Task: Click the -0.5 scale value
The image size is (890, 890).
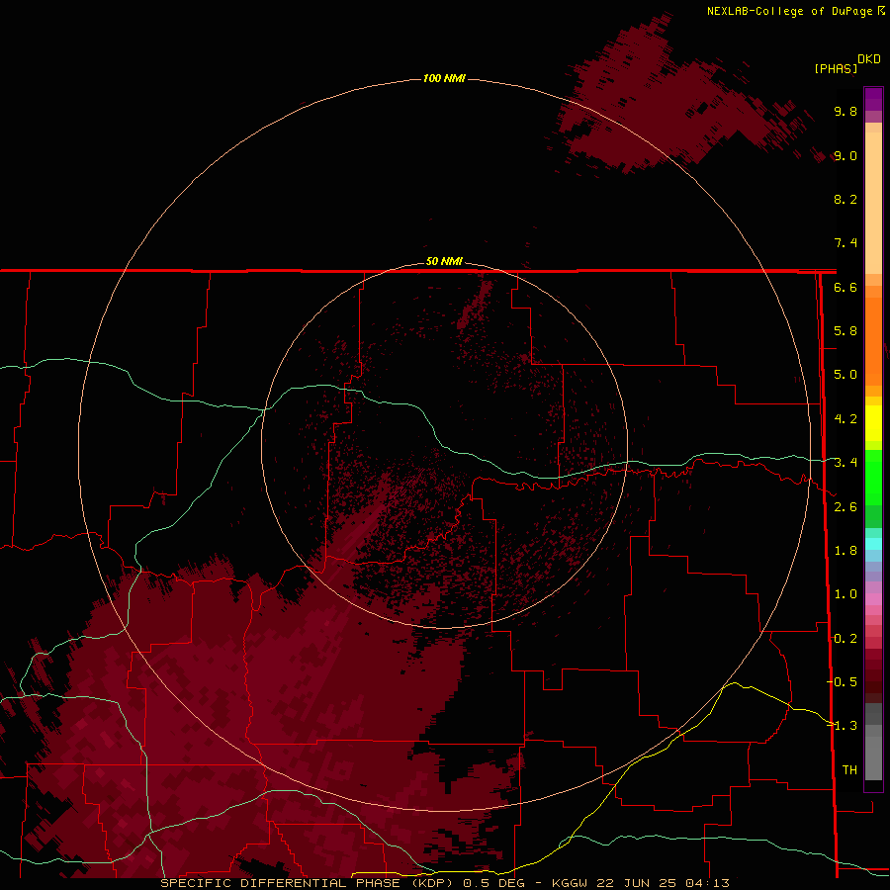Action: (x=843, y=682)
